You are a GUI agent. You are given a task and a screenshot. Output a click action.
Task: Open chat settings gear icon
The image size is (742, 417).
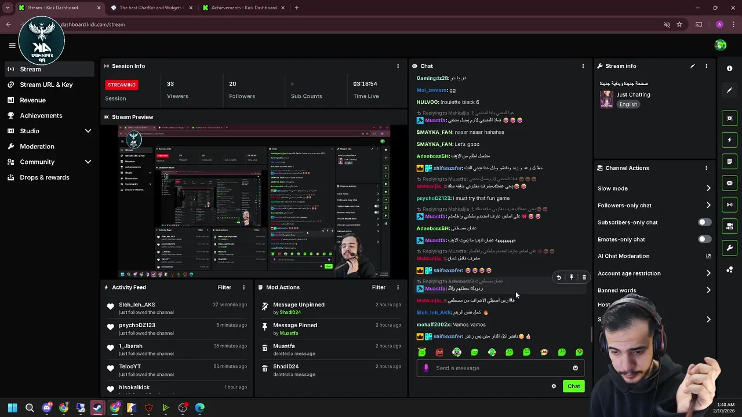pos(554,386)
